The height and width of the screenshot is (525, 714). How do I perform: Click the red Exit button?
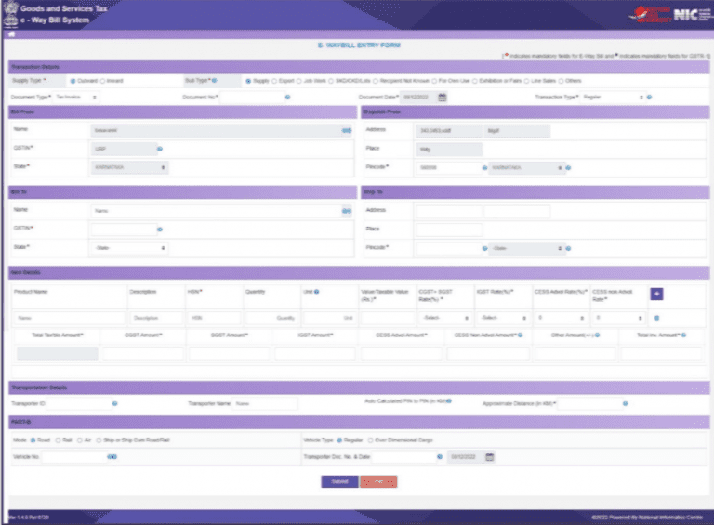click(x=378, y=481)
